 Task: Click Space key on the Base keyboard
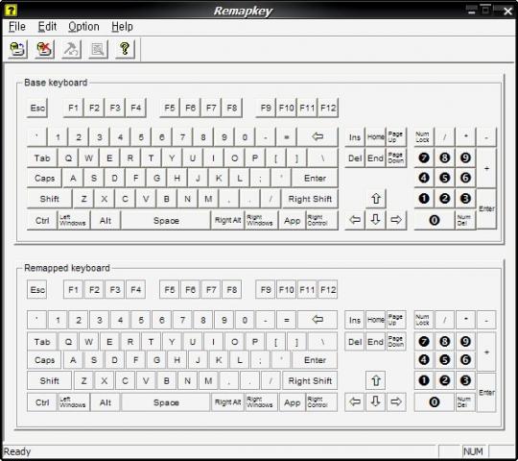click(166, 220)
